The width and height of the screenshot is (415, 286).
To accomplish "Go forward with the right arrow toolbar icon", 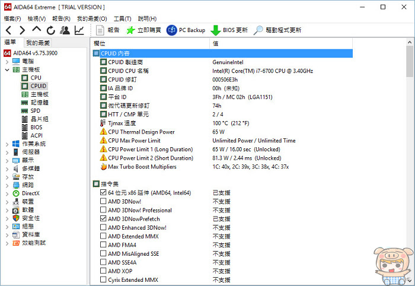I will pos(23,30).
